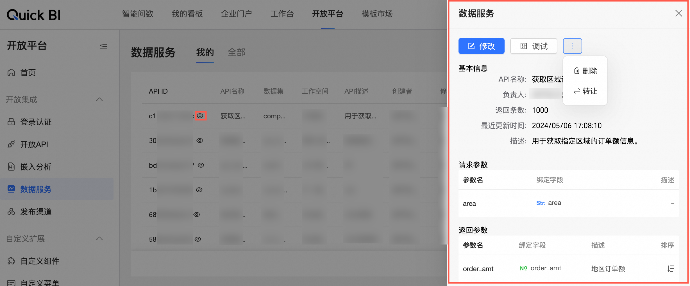Click the area request parameter name
Screen dimensions: 690x286
pyautogui.click(x=469, y=204)
